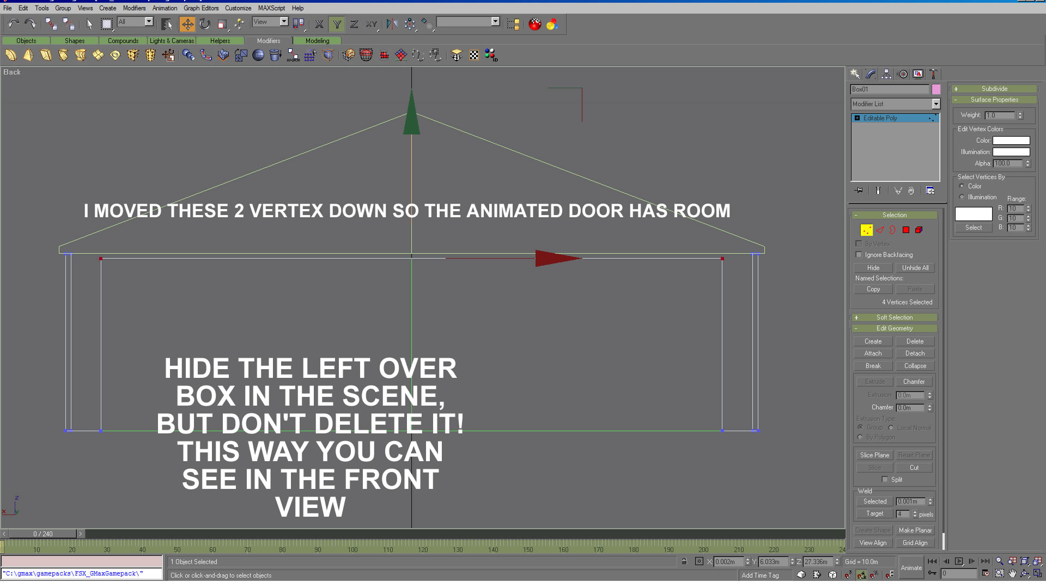Screen dimensions: 1046x588
Task: Click the Mirror Selected Objects icon
Action: 392,24
